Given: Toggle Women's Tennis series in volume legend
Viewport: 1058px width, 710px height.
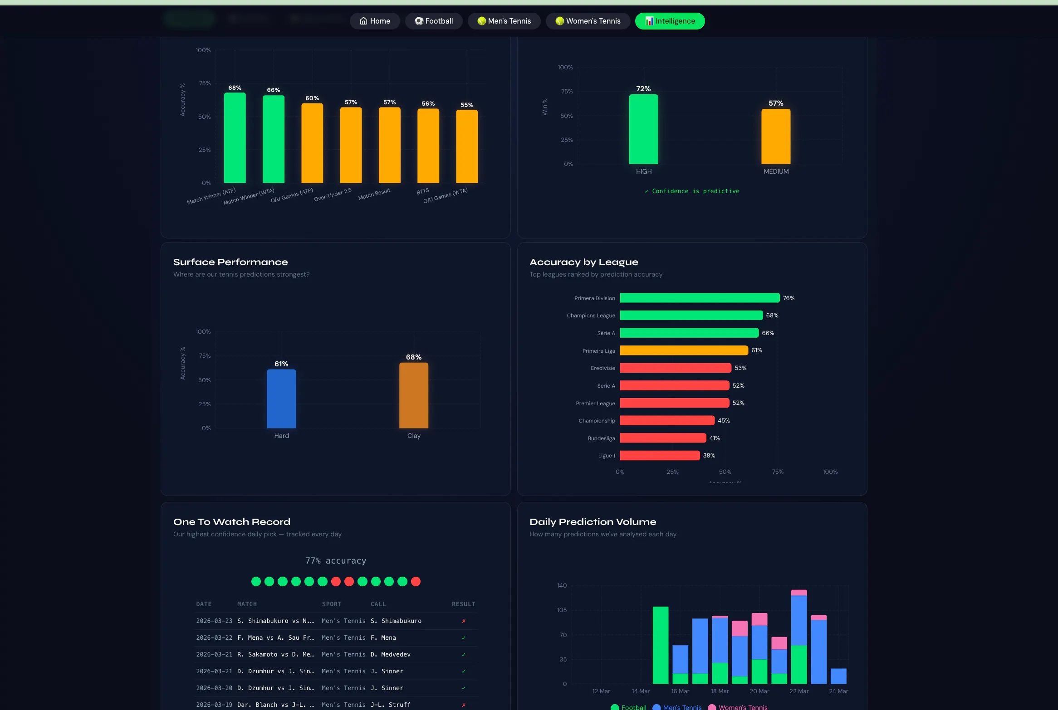Looking at the screenshot, I should [738, 707].
